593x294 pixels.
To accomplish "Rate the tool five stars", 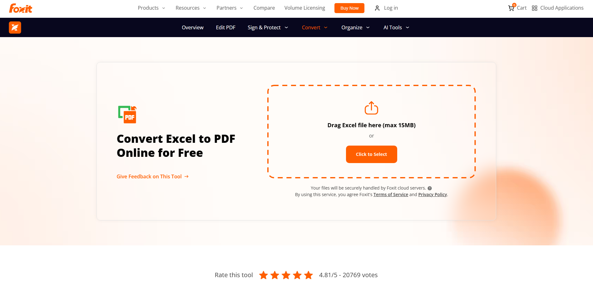I will pos(309,275).
